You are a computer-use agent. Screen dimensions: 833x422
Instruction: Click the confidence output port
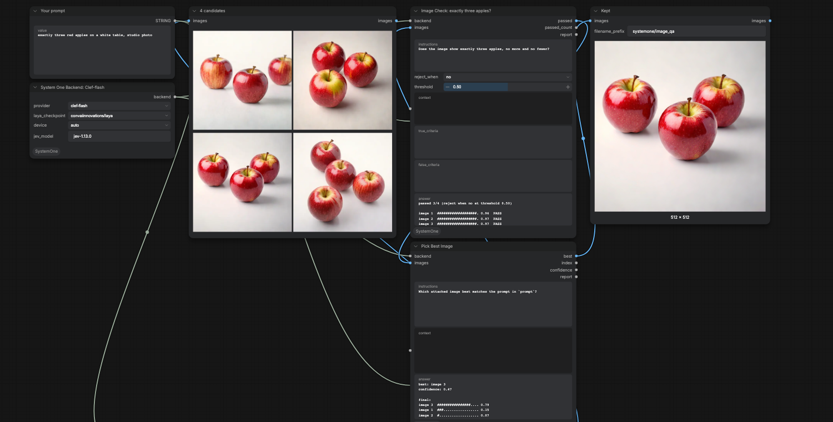click(x=576, y=270)
